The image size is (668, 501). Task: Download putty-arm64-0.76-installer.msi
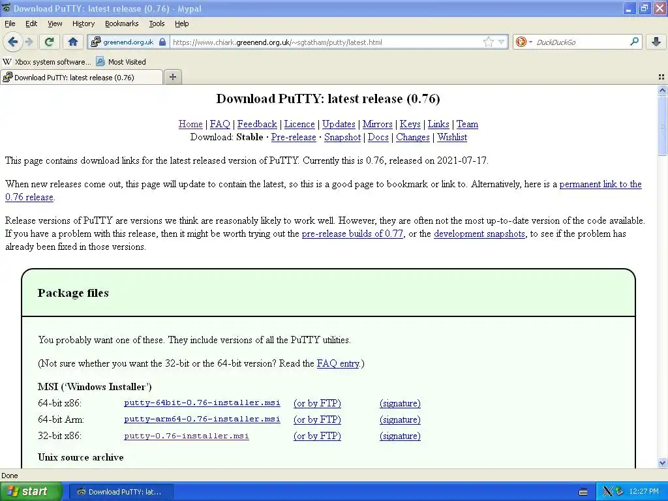(202, 419)
